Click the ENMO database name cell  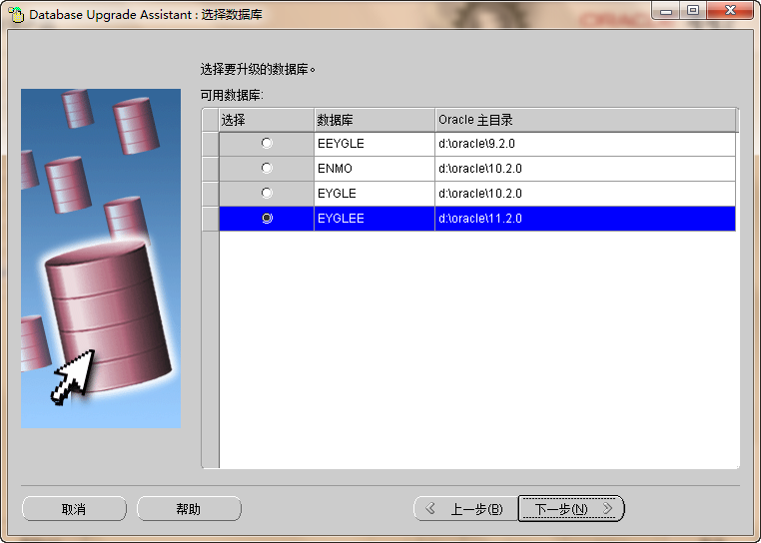point(375,169)
